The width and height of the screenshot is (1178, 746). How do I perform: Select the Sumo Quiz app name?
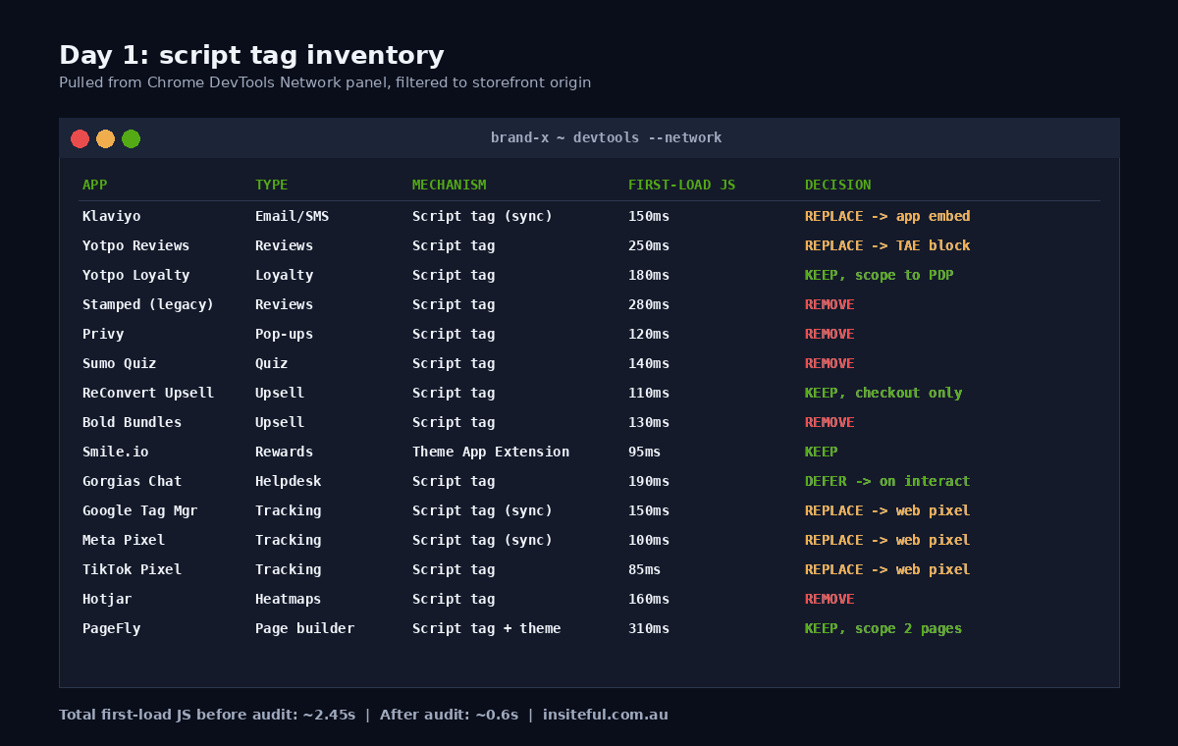pos(119,363)
